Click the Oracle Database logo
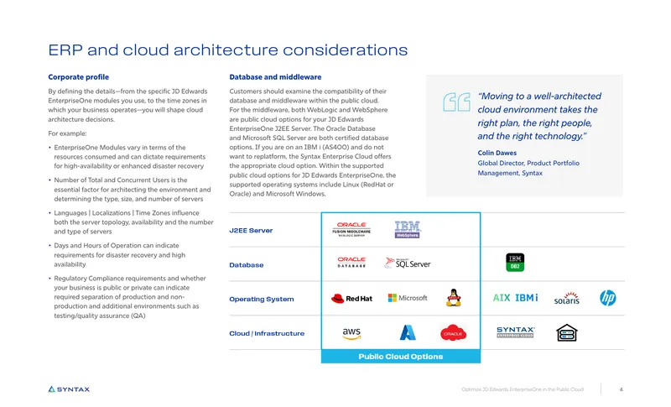The image size is (671, 407). [x=351, y=263]
